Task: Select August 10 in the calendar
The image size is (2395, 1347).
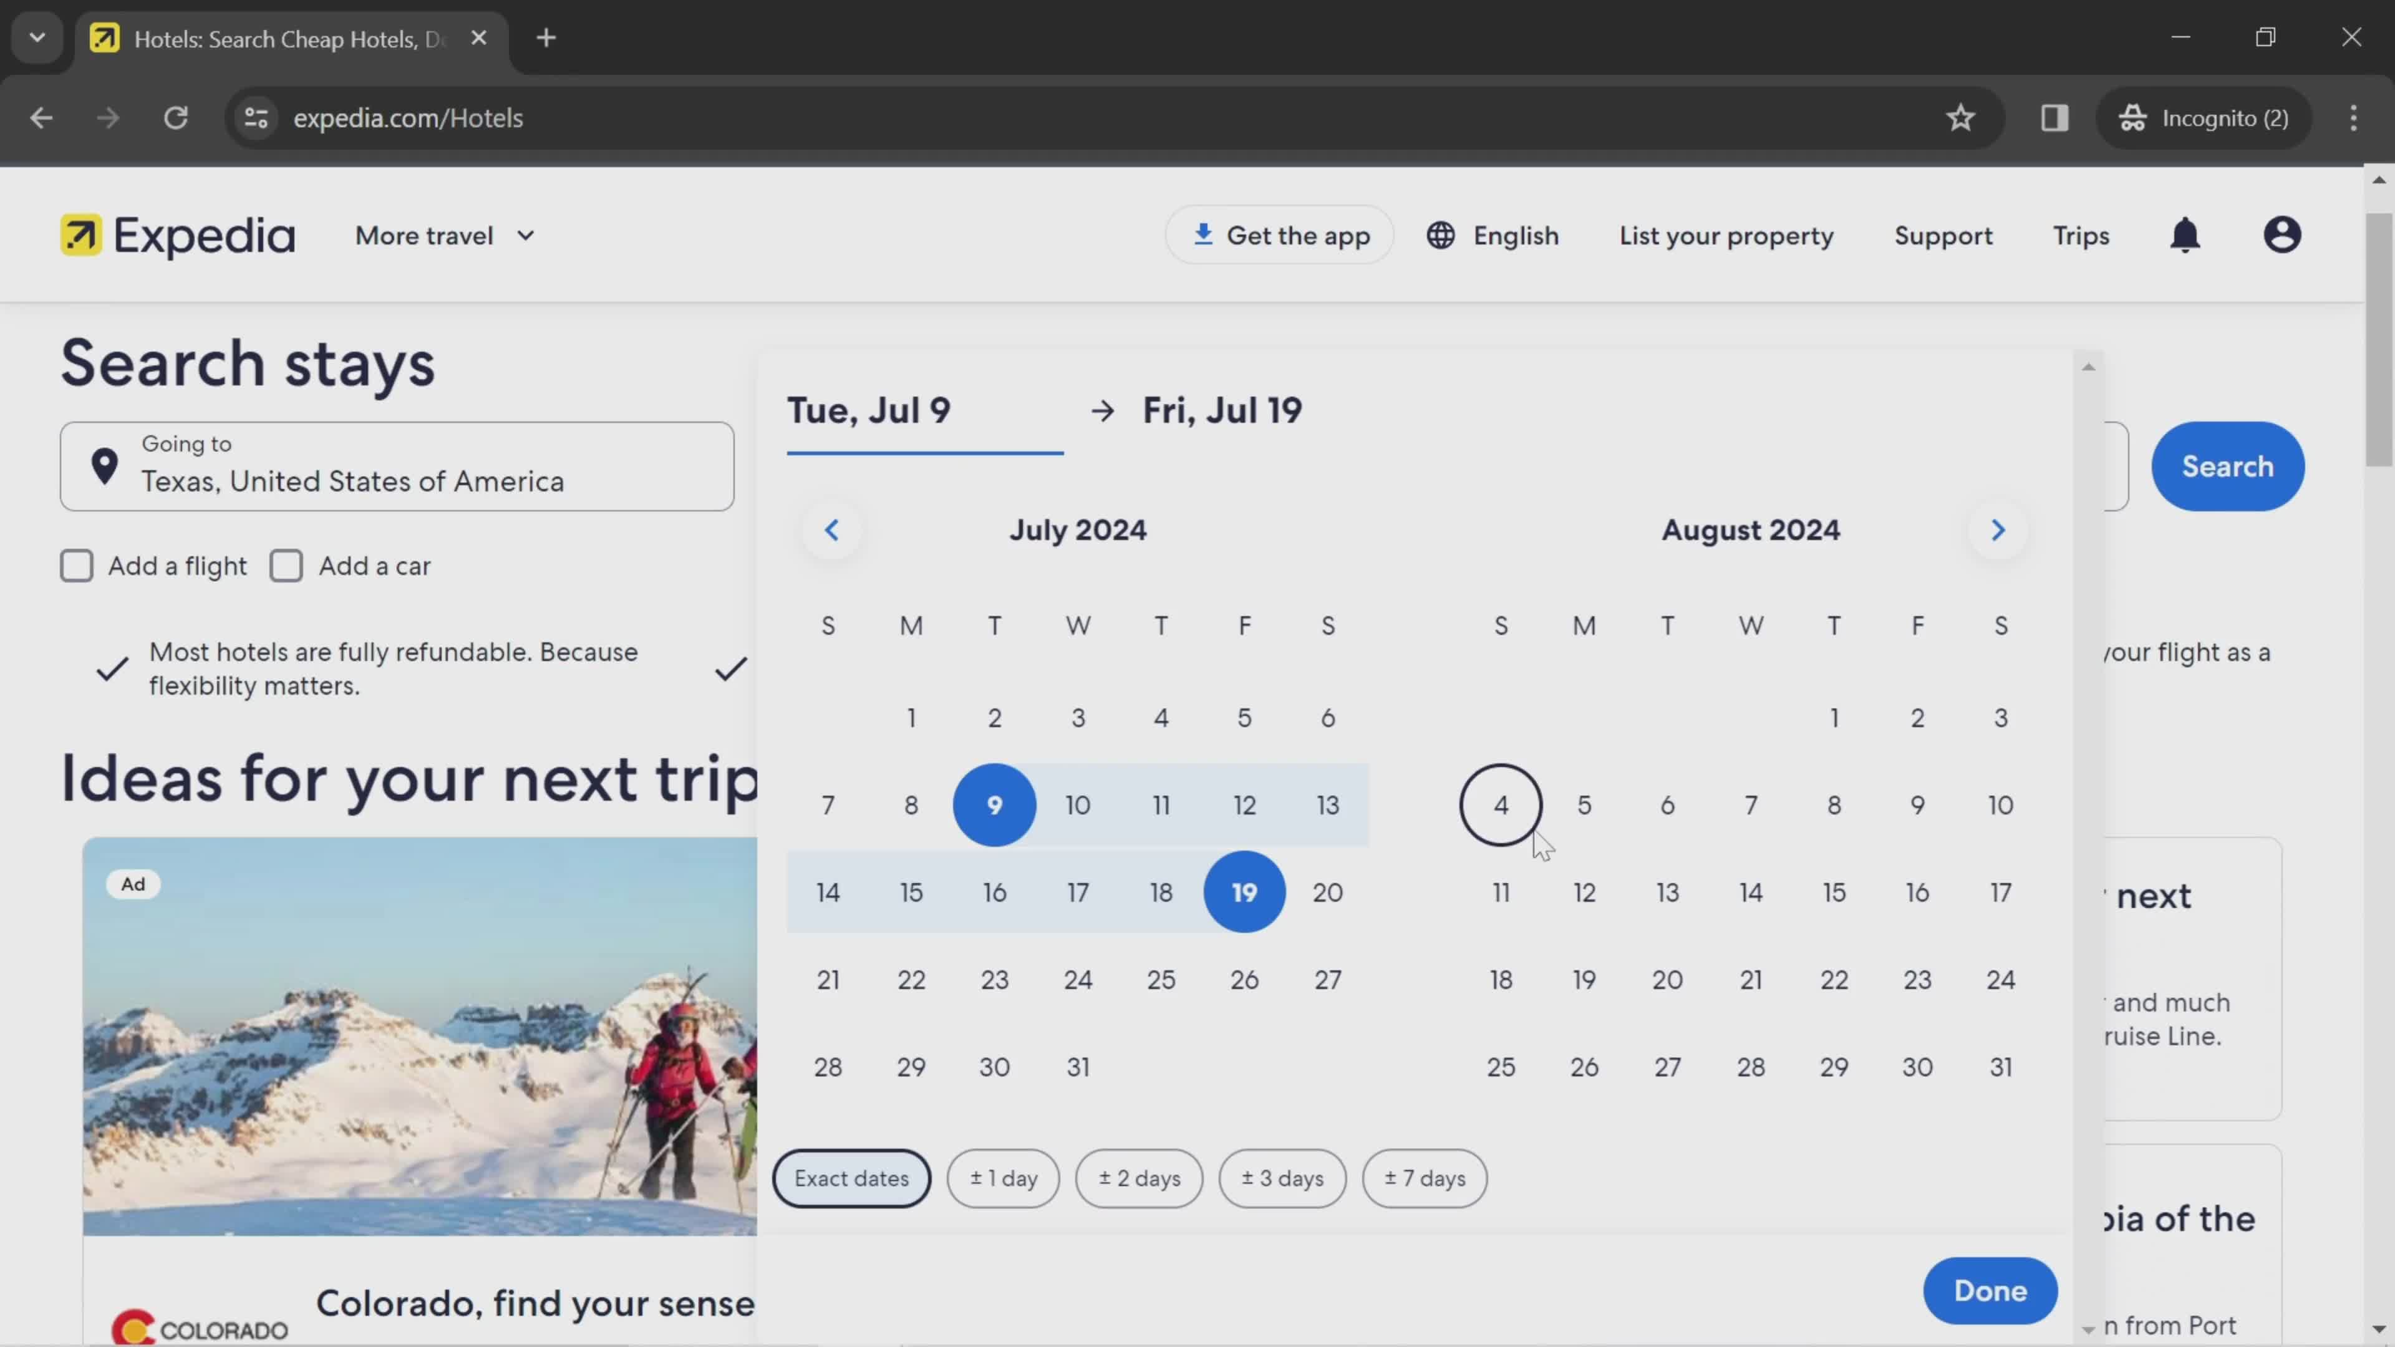Action: click(2001, 805)
